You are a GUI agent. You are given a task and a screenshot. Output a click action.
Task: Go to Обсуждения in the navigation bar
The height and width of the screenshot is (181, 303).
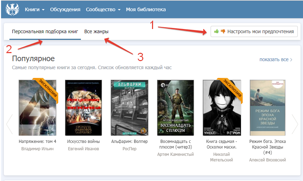coord(65,9)
